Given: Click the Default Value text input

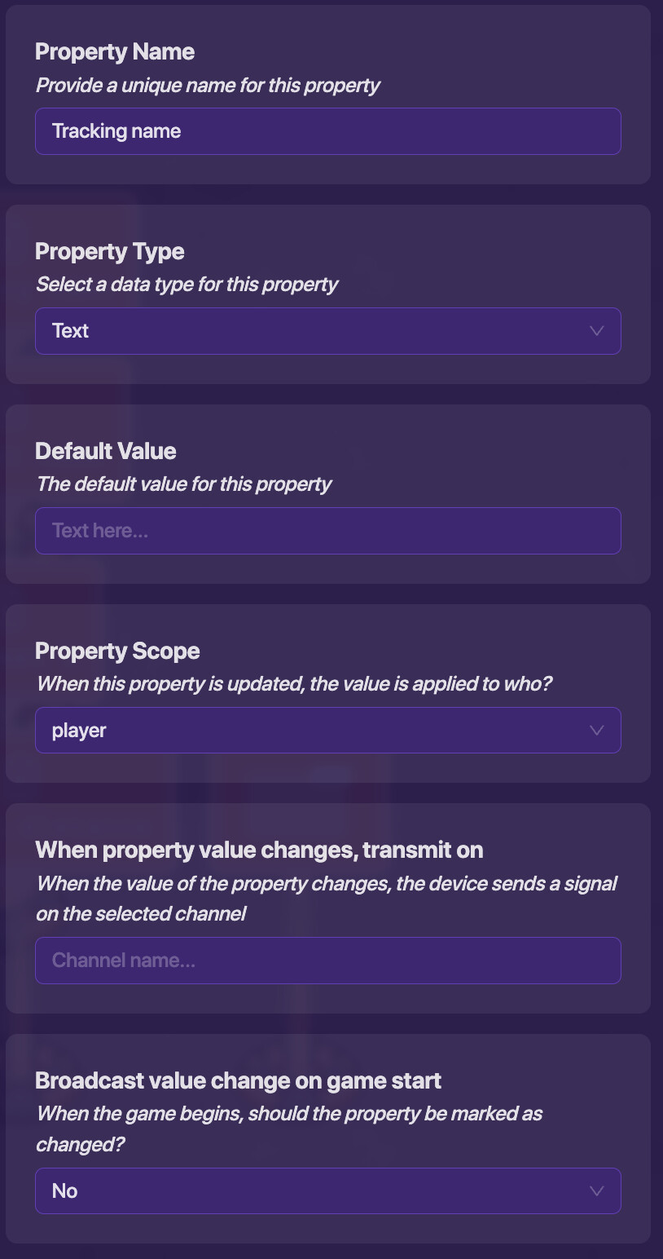Looking at the screenshot, I should pyautogui.click(x=327, y=531).
